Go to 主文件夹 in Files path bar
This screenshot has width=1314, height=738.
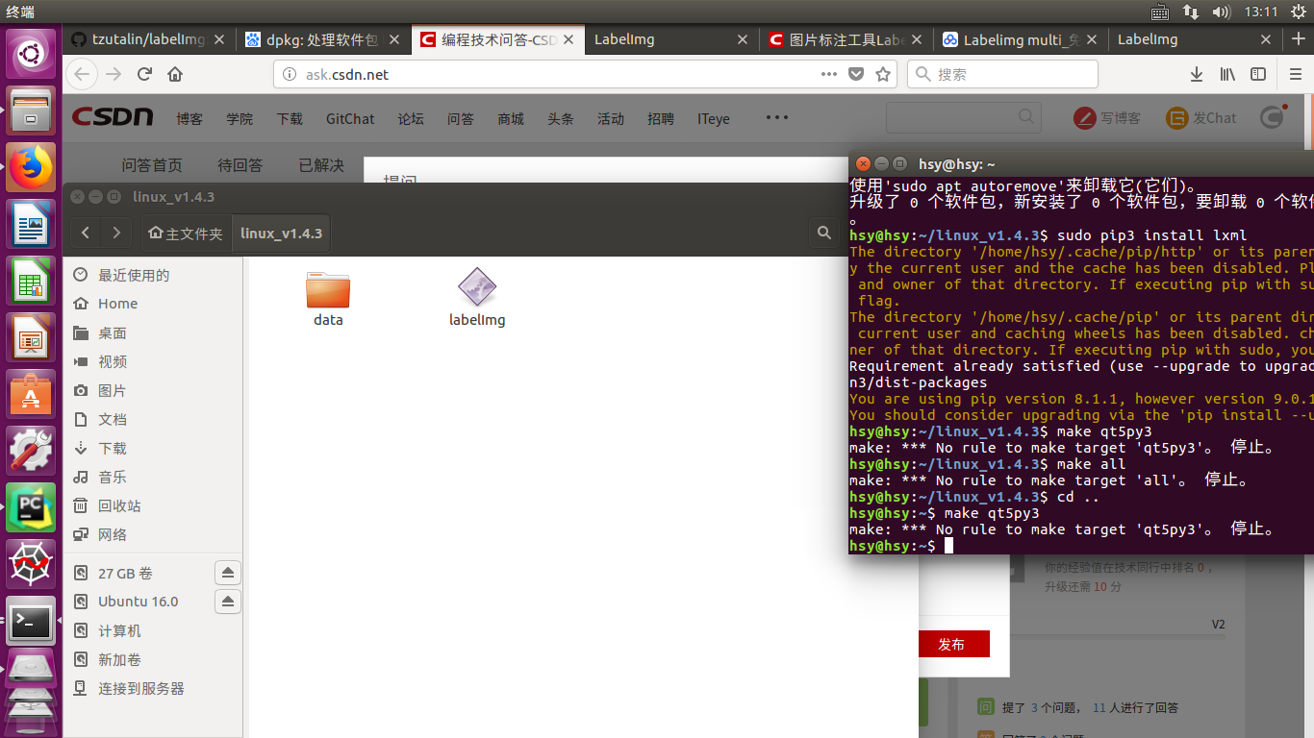[x=187, y=234]
